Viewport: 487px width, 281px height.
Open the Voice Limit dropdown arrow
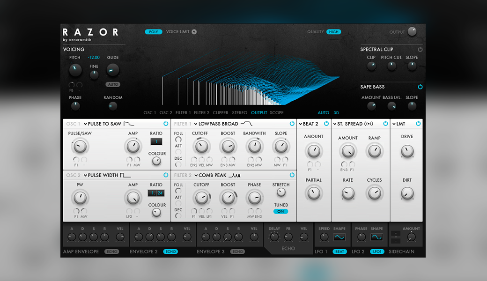pos(194,32)
